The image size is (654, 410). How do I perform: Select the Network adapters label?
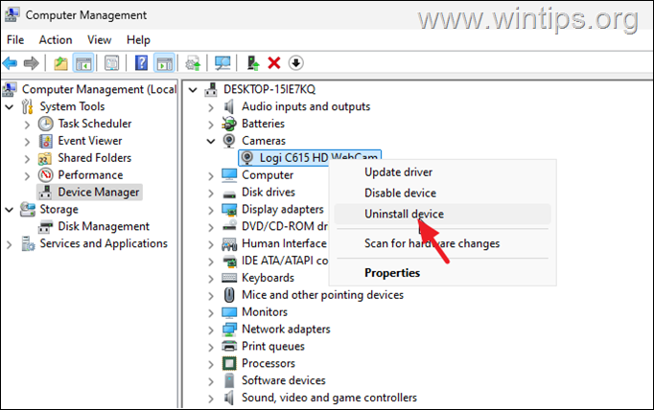(x=286, y=330)
